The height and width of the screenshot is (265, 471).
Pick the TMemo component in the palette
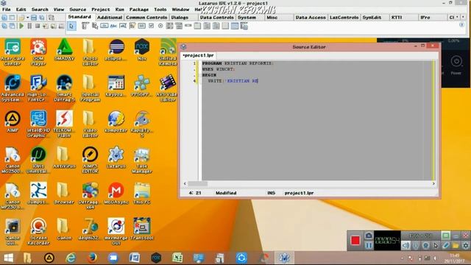click(x=132, y=26)
